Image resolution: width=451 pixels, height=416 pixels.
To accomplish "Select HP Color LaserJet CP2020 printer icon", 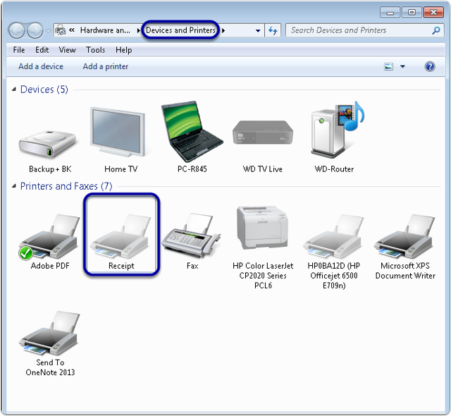I will 263,228.
